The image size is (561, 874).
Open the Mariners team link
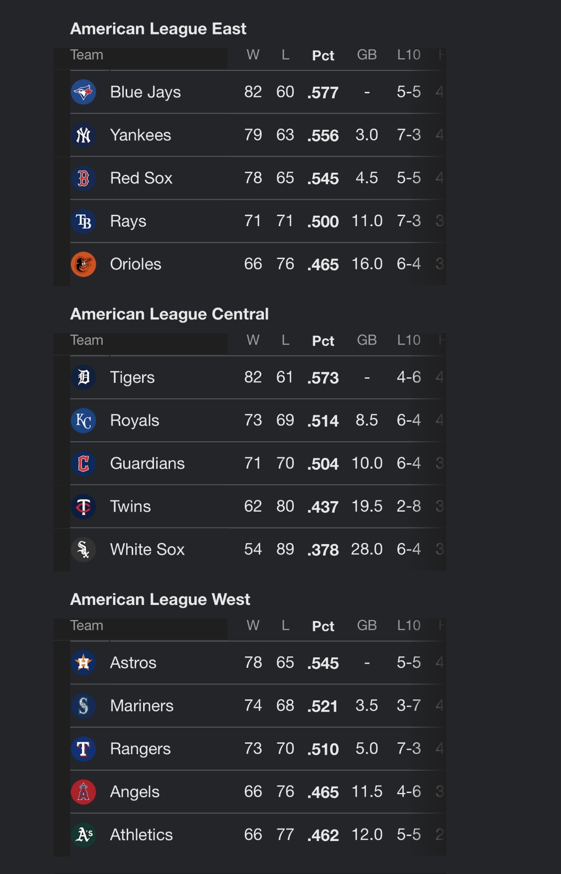[x=142, y=706]
